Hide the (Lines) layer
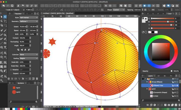This screenshot has height=110, width=181. click(175, 96)
